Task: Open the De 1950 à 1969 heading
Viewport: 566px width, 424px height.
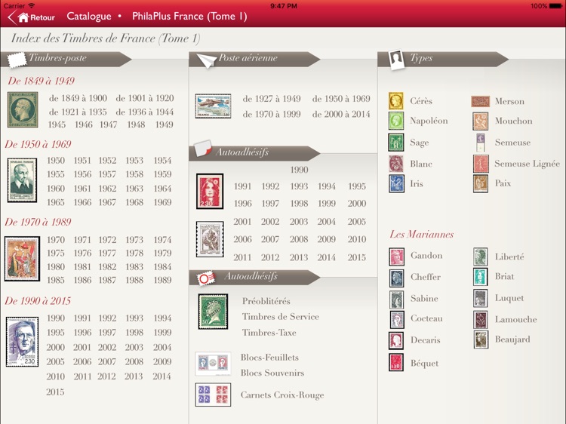Action: point(38,144)
